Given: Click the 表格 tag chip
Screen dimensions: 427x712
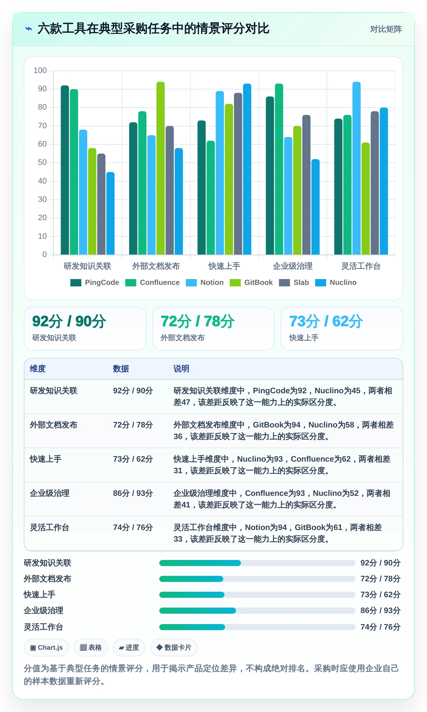Looking at the screenshot, I should 91,648.
